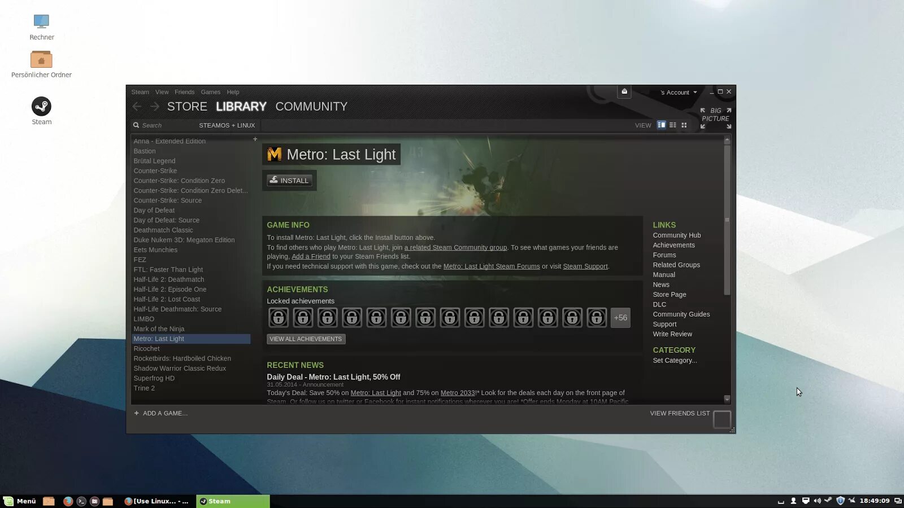The image size is (904, 508).
Task: Open the Linux Mint Menü button
Action: point(20,501)
